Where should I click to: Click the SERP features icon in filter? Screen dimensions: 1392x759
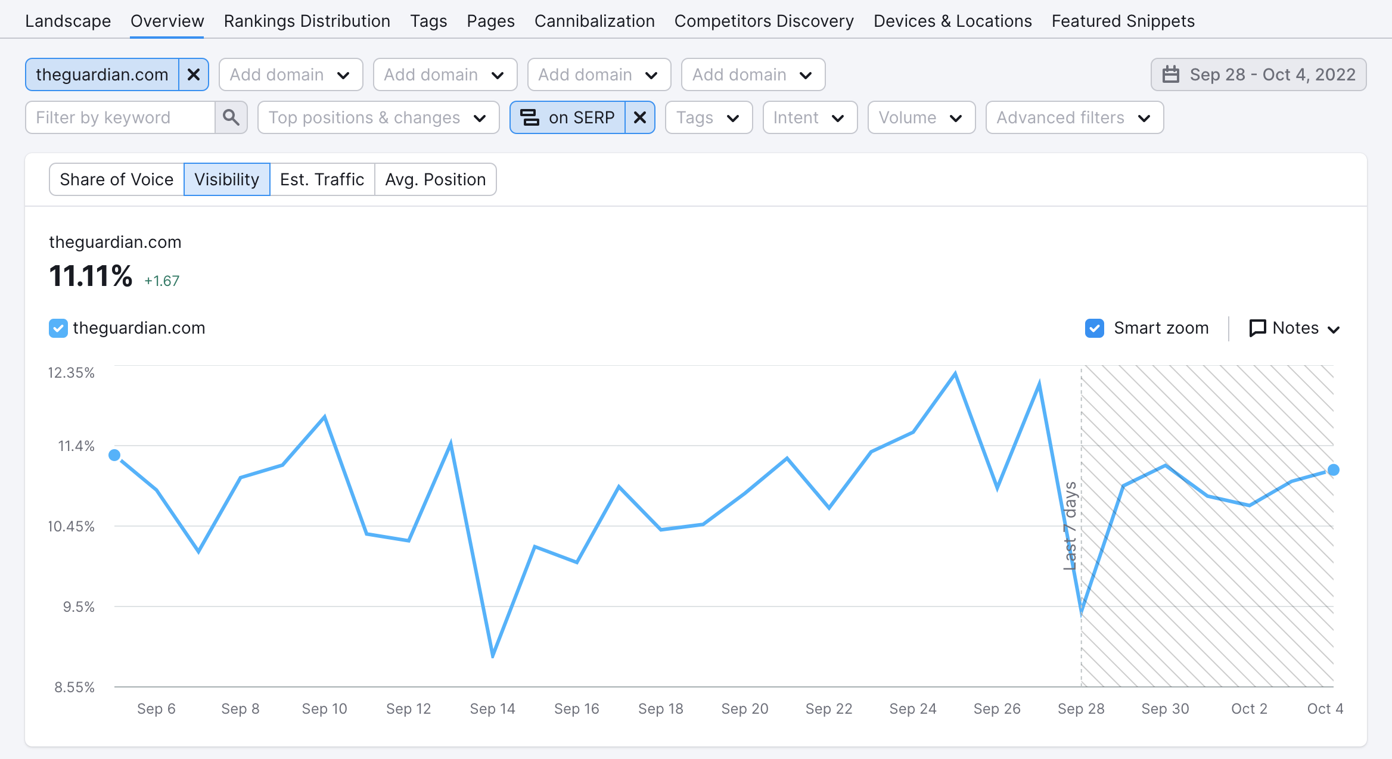pos(530,117)
